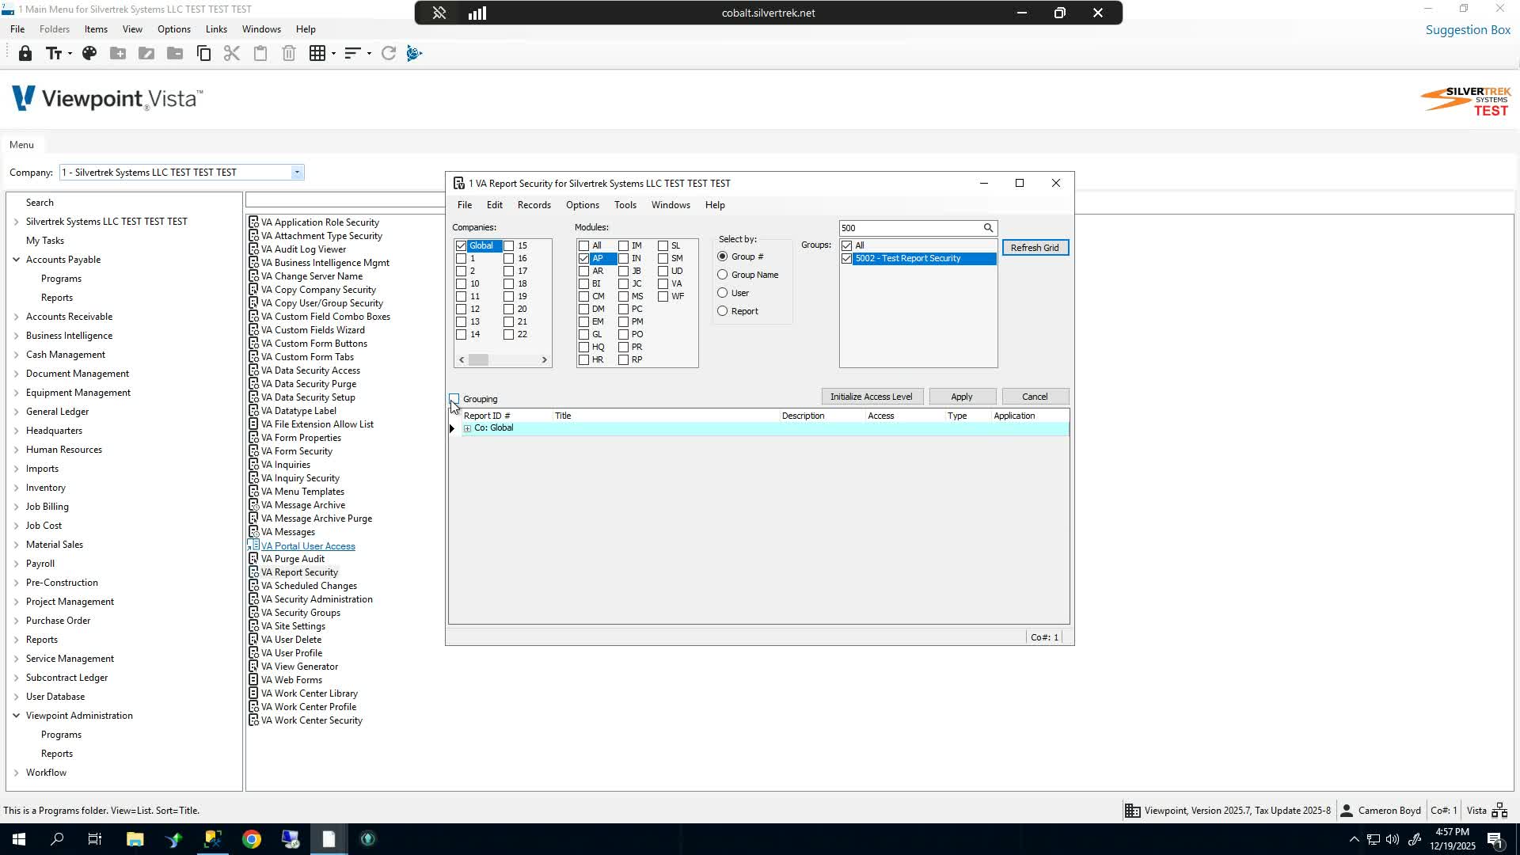Open the Company dropdown arrow
The image size is (1520, 855).
(x=297, y=173)
